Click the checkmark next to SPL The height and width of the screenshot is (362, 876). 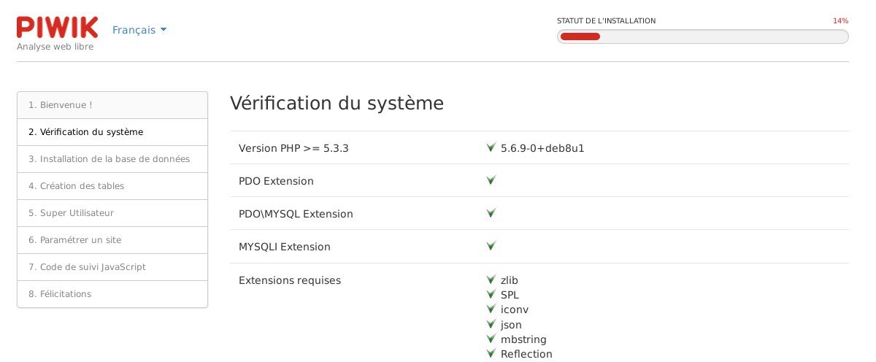491,294
